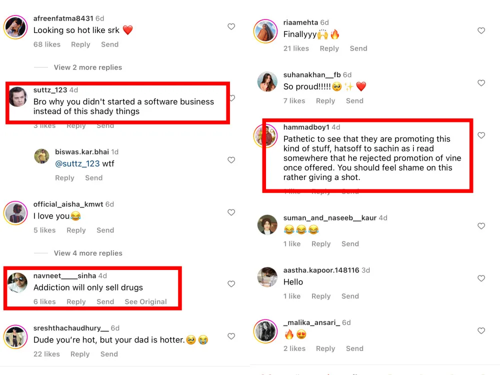500x375 pixels.
Task: Like biswas.kar.bhai's wtf reply
Action: tap(231, 160)
